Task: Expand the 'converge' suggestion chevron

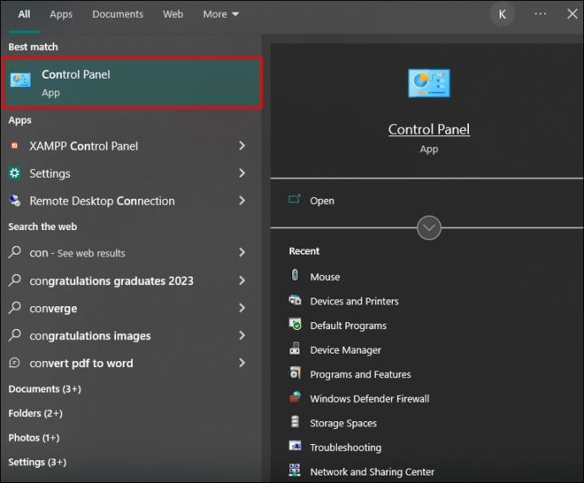Action: (242, 308)
